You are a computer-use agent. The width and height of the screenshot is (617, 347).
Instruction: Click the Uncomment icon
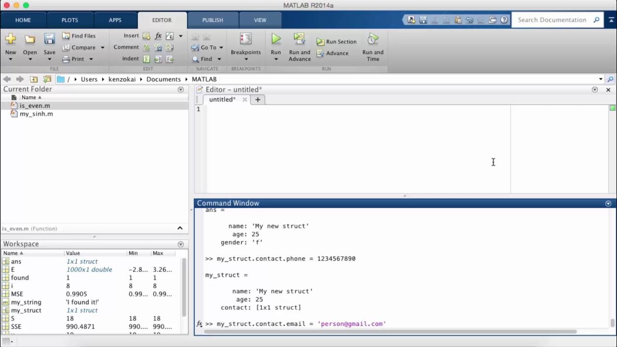pyautogui.click(x=158, y=47)
